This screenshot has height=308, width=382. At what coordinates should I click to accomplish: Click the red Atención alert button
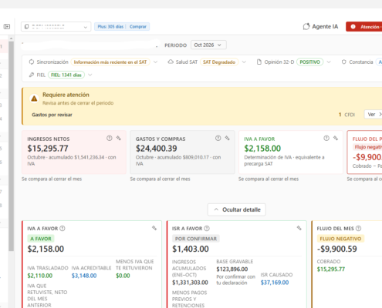364,27
